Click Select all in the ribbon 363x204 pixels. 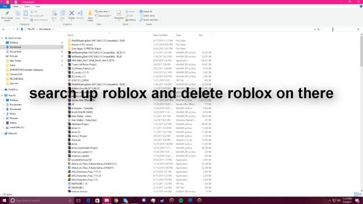tap(146, 11)
